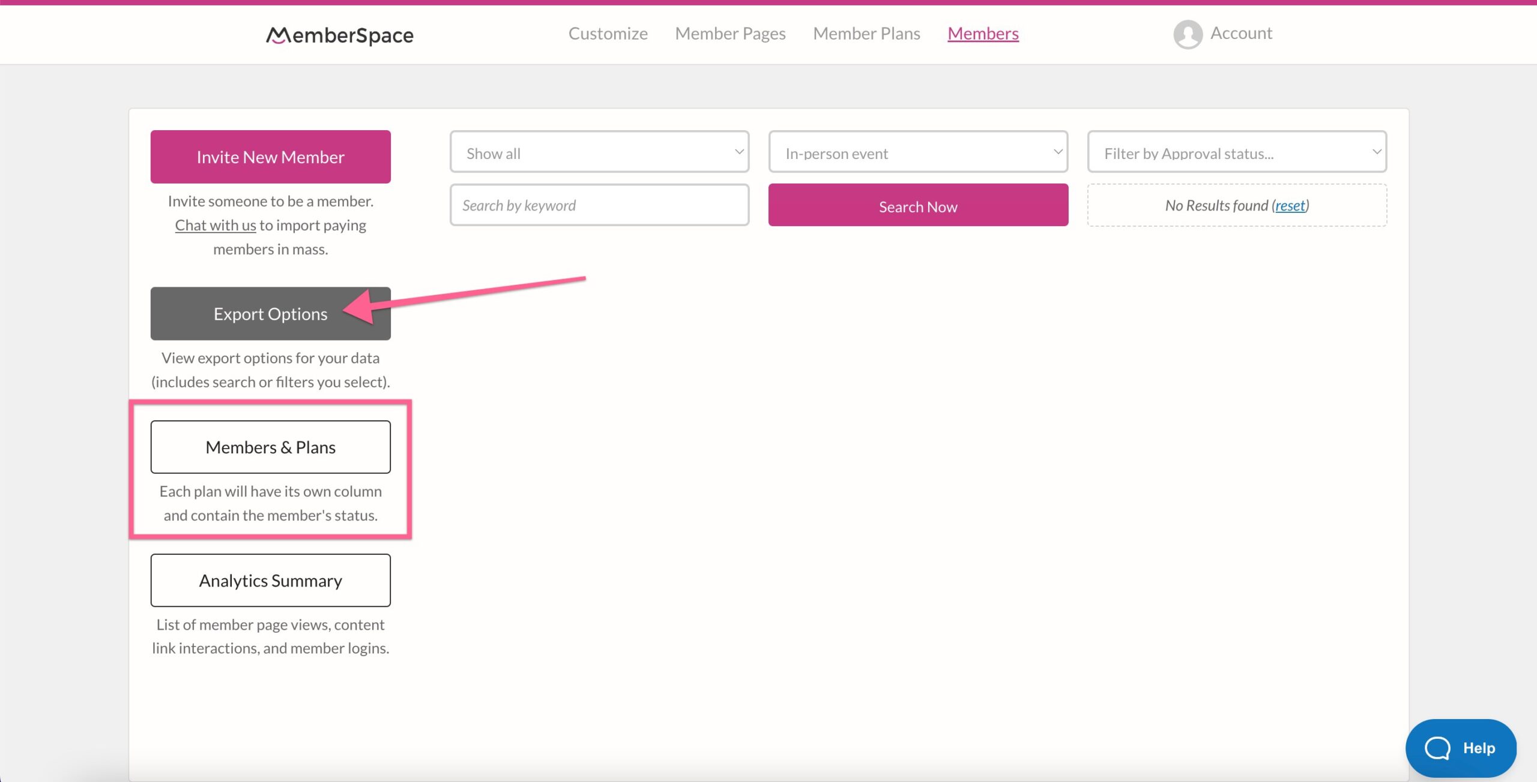This screenshot has width=1537, height=782.
Task: Select the Members nav item
Action: [983, 34]
